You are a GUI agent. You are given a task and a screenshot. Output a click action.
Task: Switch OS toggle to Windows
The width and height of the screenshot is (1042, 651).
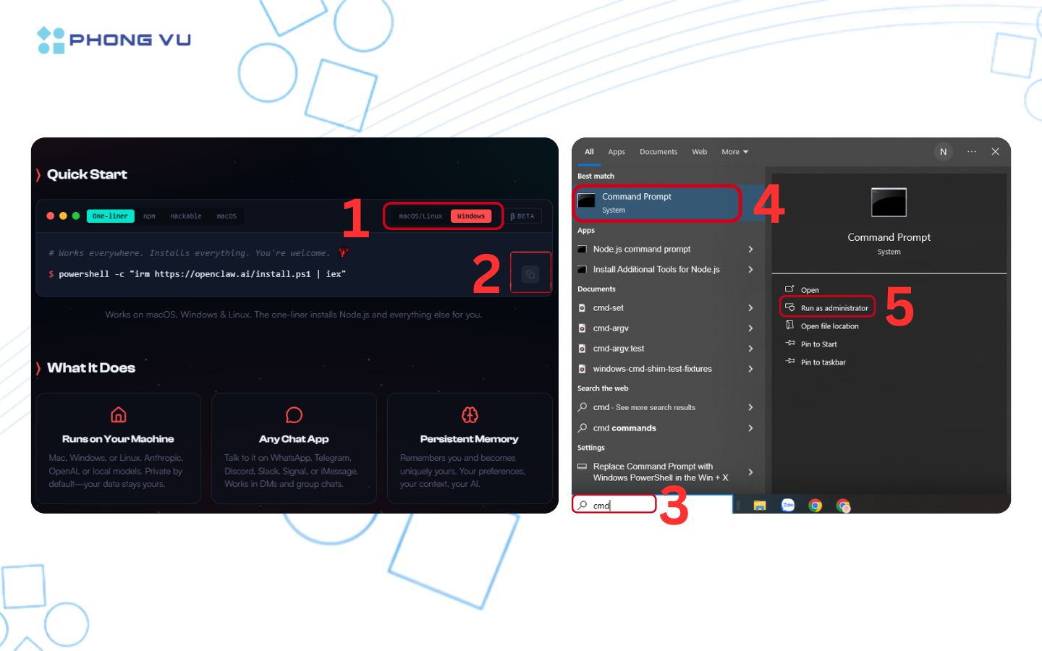[x=471, y=216]
